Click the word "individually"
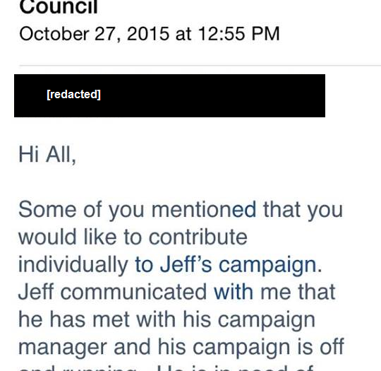The width and height of the screenshot is (381, 371). 73,265
